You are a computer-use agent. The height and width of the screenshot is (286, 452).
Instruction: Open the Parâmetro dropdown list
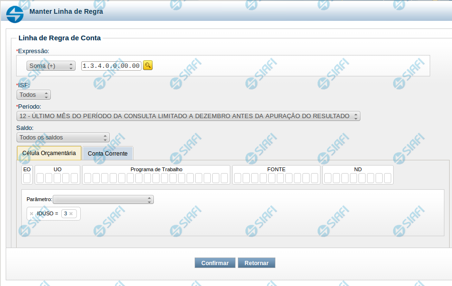pos(103,199)
